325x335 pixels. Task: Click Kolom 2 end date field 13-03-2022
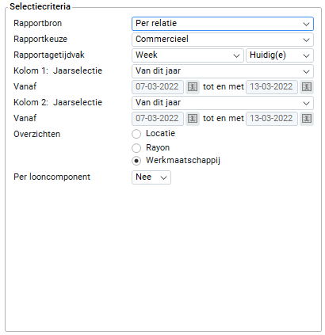(272, 119)
